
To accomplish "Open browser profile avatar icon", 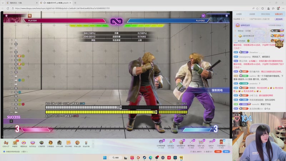I will (278, 8).
